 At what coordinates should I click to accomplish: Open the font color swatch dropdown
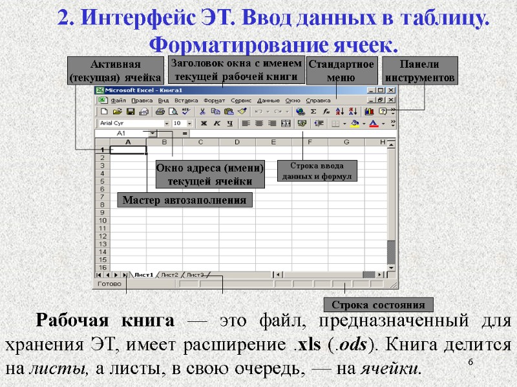[383, 123]
